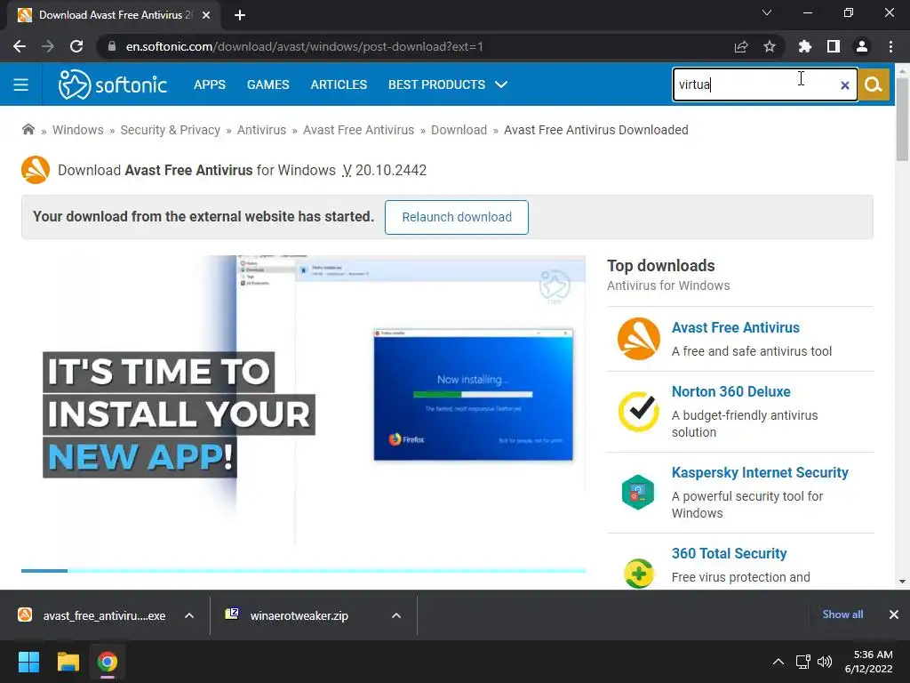910x683 pixels.
Task: Open the Windows Start menu
Action: click(x=28, y=662)
